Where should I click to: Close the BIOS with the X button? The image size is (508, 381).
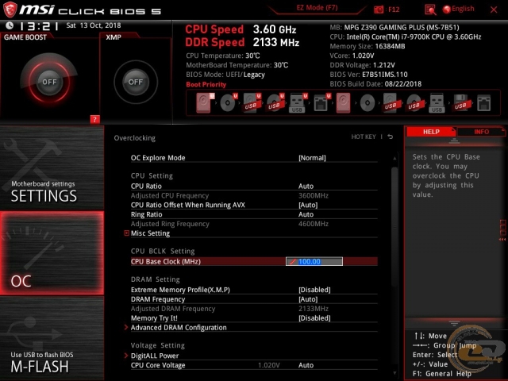[x=494, y=10]
